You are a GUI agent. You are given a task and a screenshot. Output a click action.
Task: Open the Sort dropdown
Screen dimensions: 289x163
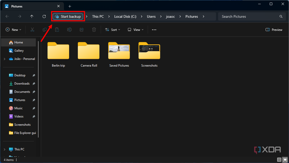[112, 30]
